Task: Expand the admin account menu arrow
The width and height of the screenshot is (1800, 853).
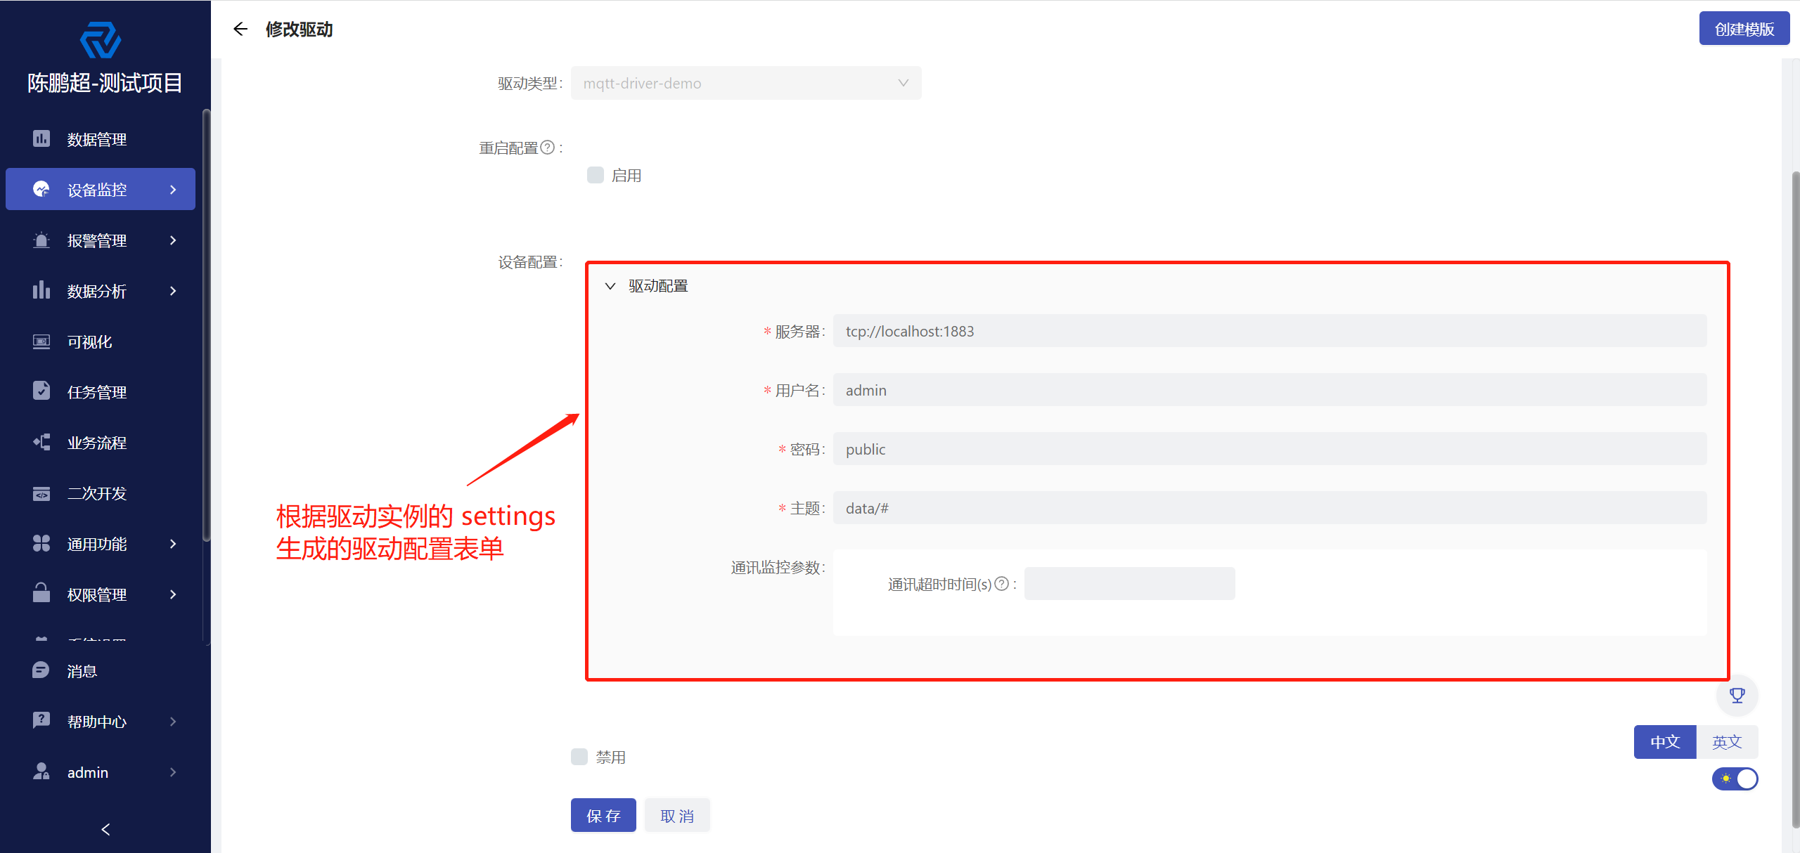Action: pos(173,772)
